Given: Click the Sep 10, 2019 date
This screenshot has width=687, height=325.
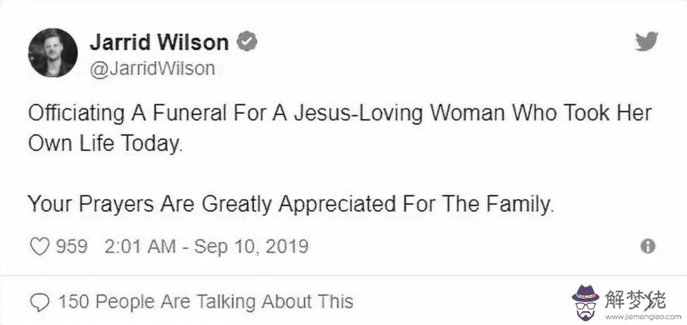Looking at the screenshot, I should 251,246.
